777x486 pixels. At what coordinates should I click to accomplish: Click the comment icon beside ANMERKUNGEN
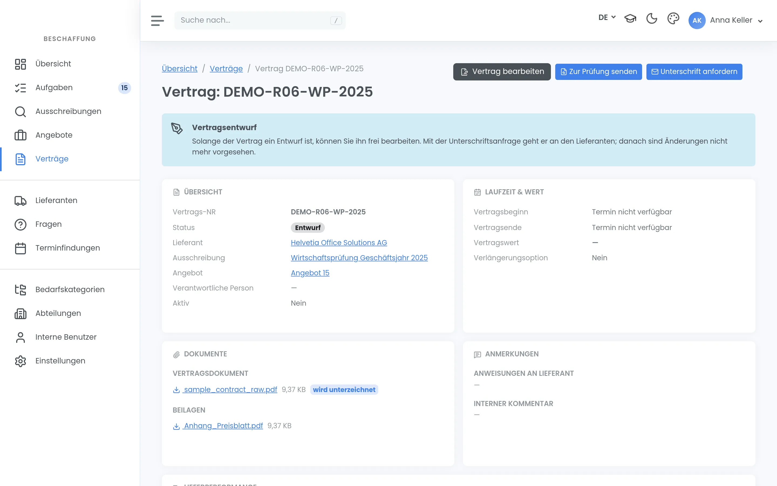[x=477, y=355]
